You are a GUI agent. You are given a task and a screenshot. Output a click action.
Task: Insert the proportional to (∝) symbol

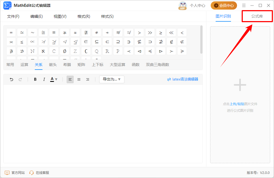33,42
